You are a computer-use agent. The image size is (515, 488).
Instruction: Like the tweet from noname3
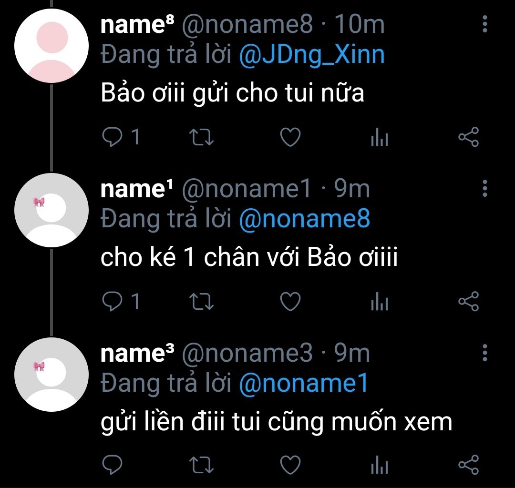pyautogui.click(x=290, y=465)
